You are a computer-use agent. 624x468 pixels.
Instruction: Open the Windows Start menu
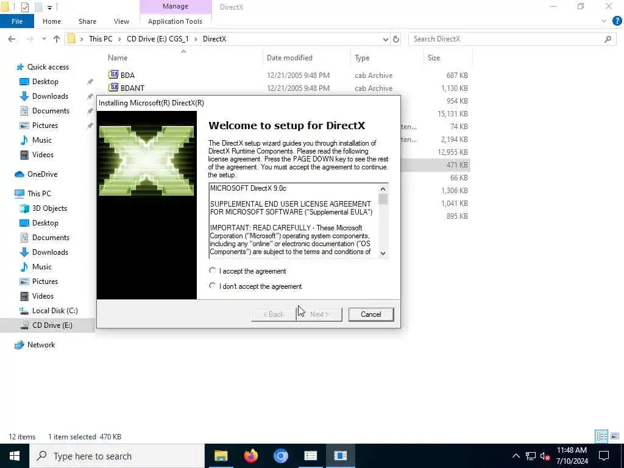15,456
